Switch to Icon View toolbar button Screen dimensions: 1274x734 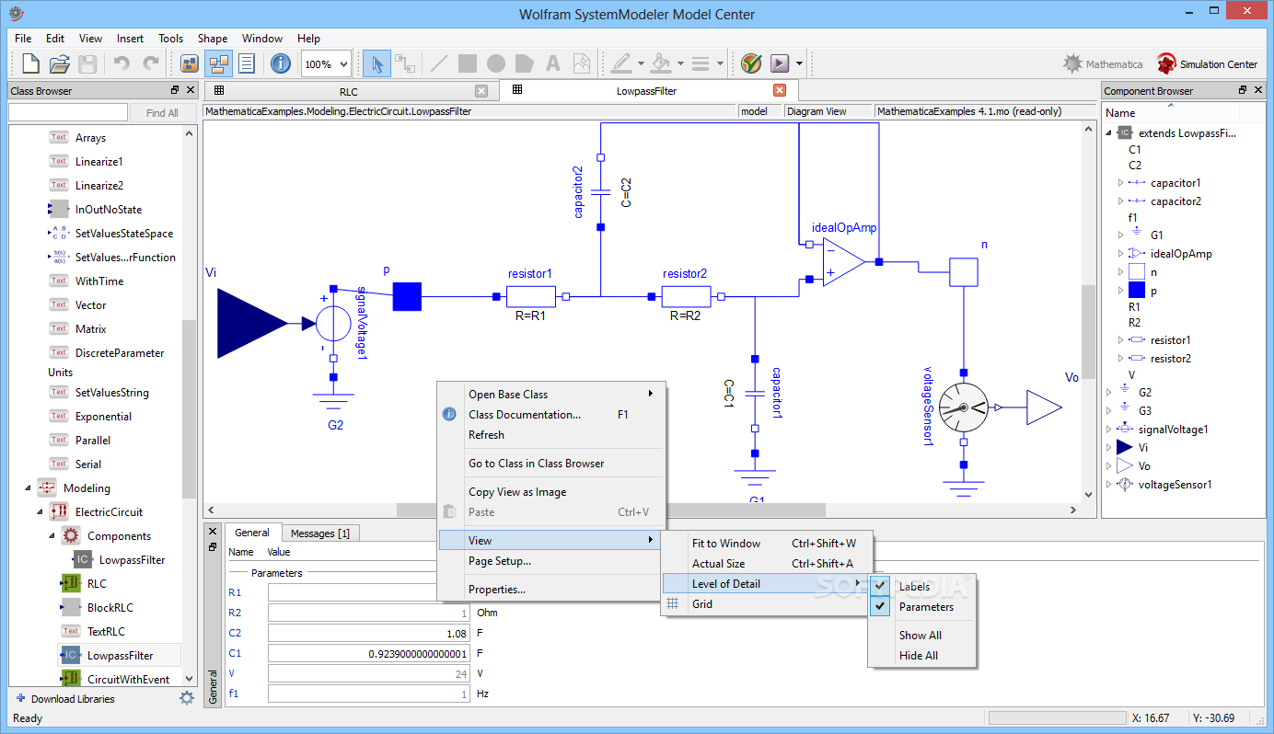191,63
